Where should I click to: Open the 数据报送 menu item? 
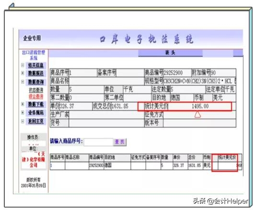tap(36, 73)
